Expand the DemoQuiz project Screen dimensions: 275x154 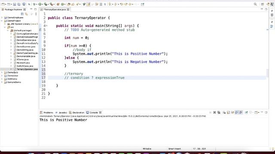tap(2, 72)
